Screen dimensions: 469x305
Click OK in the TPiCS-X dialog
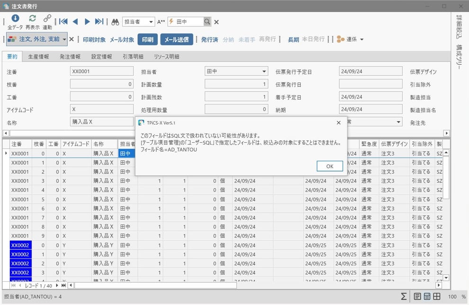[x=330, y=166]
